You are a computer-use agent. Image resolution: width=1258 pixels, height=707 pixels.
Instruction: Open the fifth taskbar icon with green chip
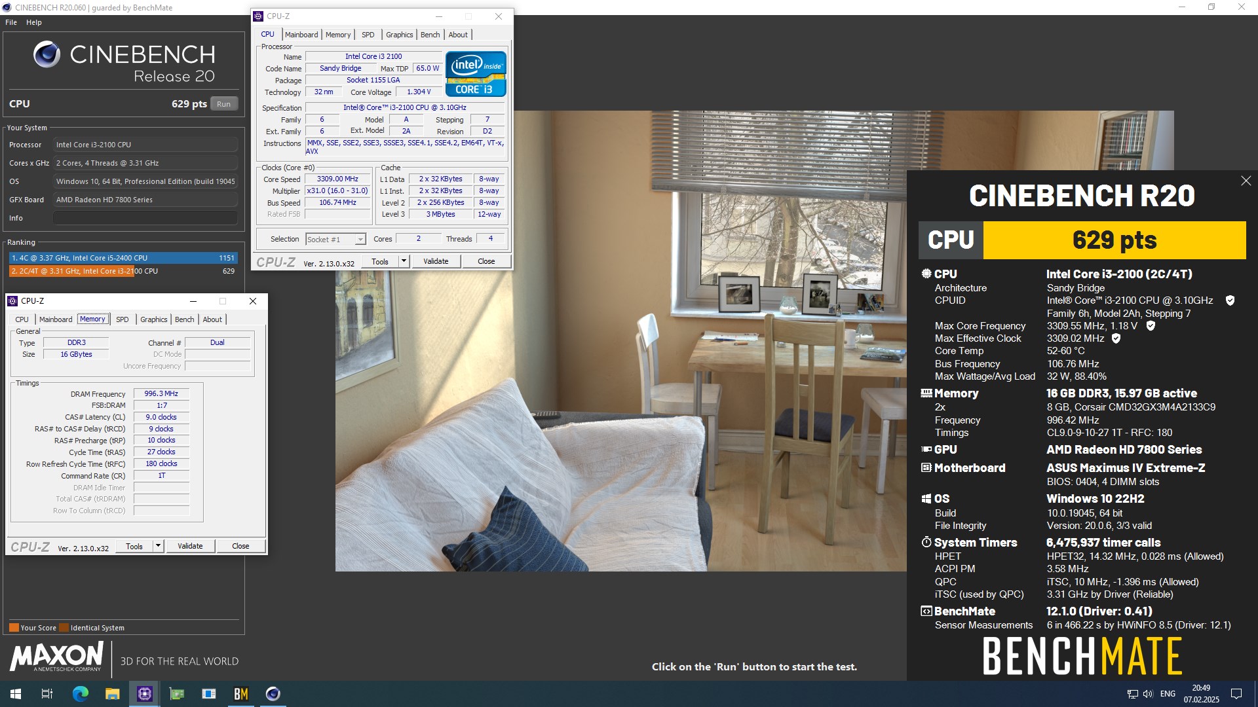[x=177, y=694]
